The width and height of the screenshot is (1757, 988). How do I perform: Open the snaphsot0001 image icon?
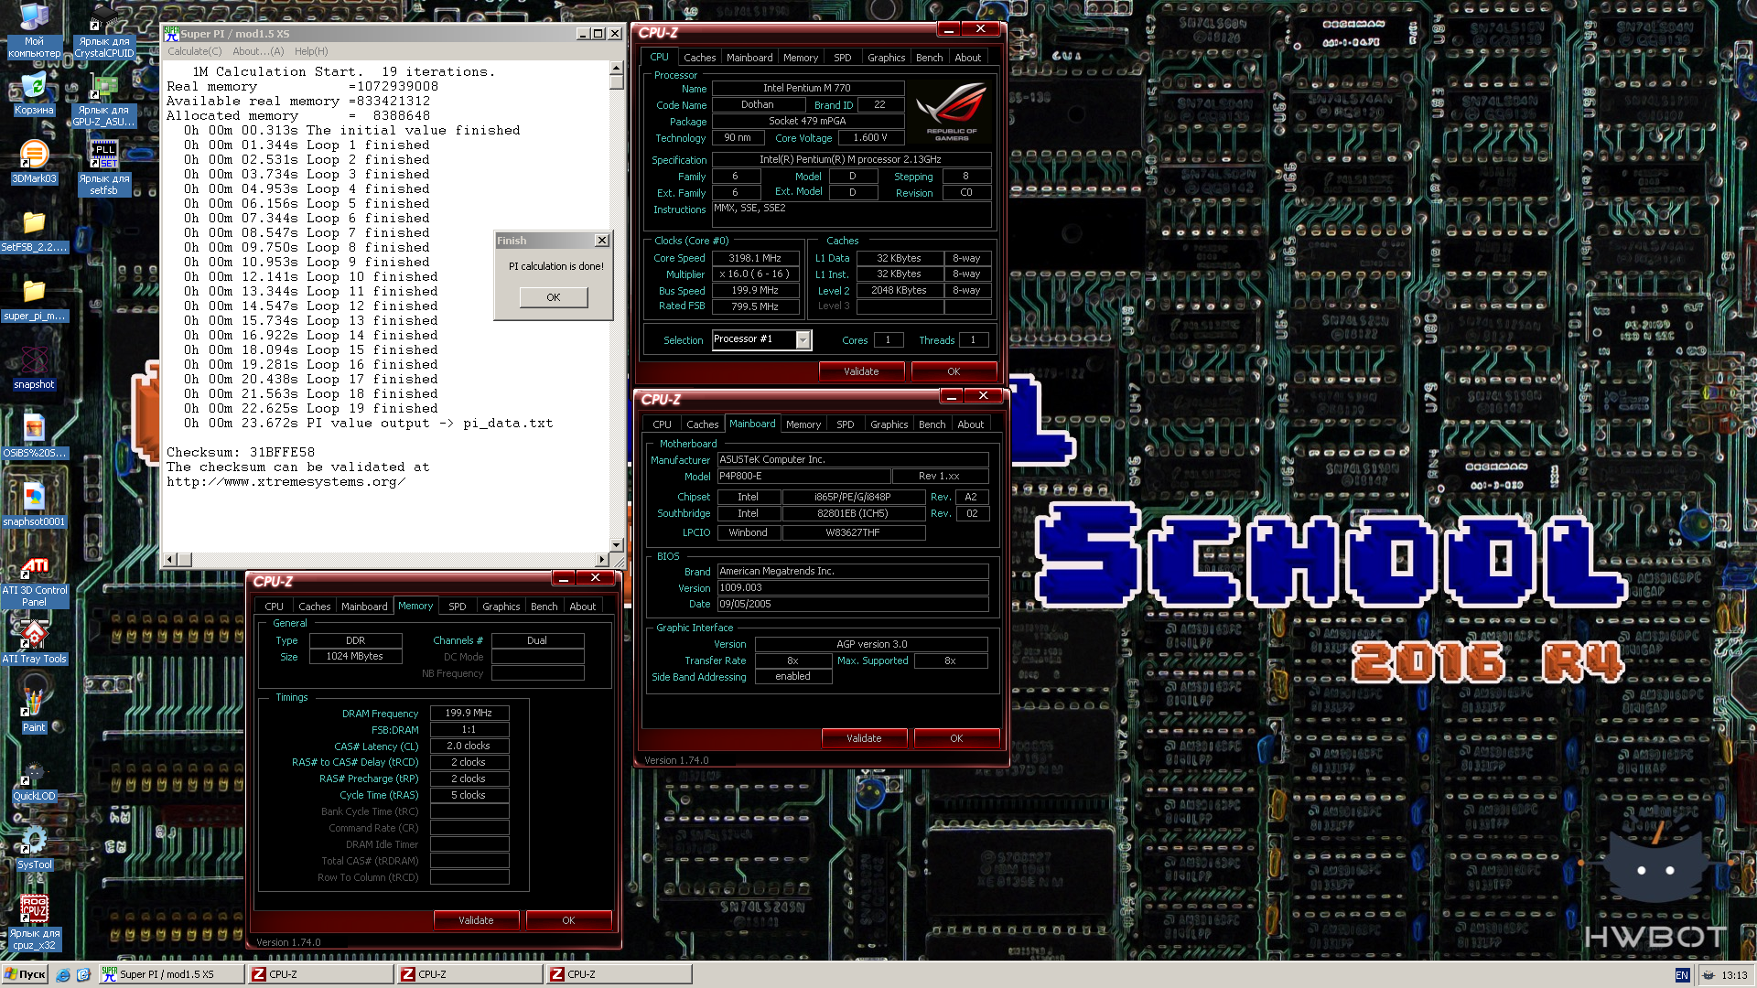coord(34,505)
